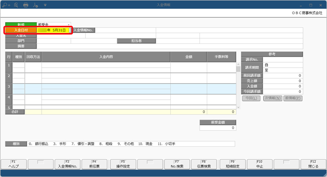Click the 金額 cell in row 4
The image size is (327, 177).
[189, 100]
